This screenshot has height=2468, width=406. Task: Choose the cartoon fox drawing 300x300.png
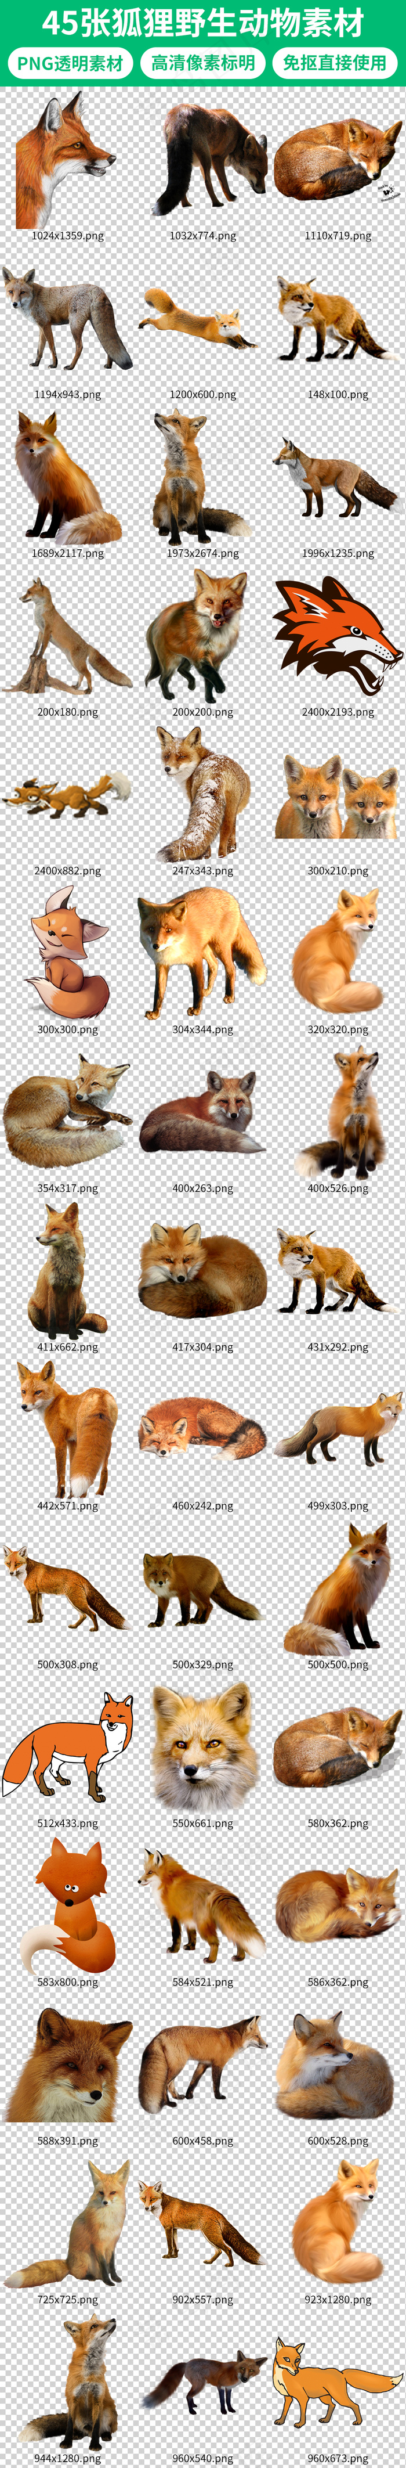67,953
